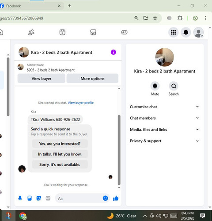Choose a sticker with the sticker icon
Image resolution: width=212 pixels, height=221 pixels.
[x=39, y=198]
